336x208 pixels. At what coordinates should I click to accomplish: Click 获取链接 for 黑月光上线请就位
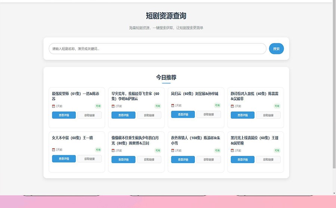pyautogui.click(x=268, y=160)
